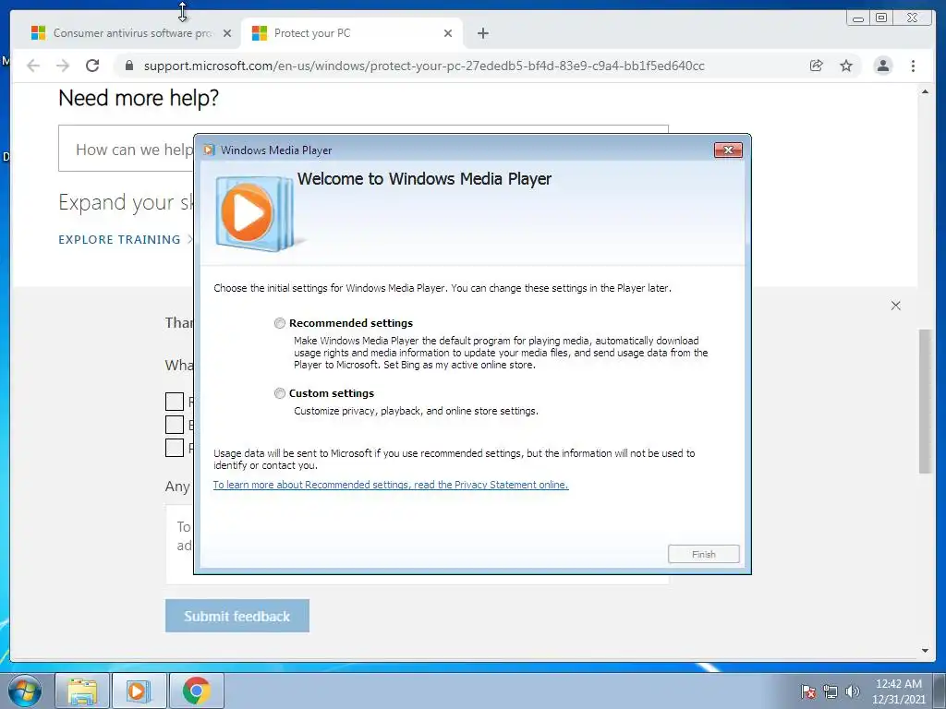Select the Recommended settings radio button
Viewport: 946px width, 709px height.
pos(279,323)
